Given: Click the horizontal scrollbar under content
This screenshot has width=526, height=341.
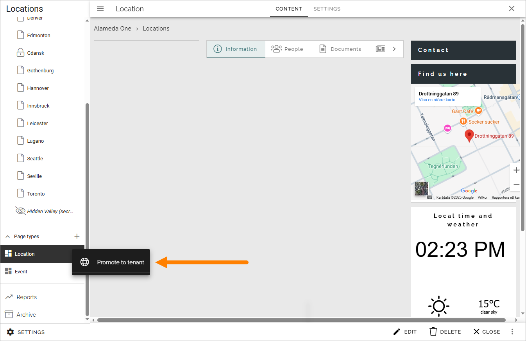Looking at the screenshot, I should pos(301,320).
